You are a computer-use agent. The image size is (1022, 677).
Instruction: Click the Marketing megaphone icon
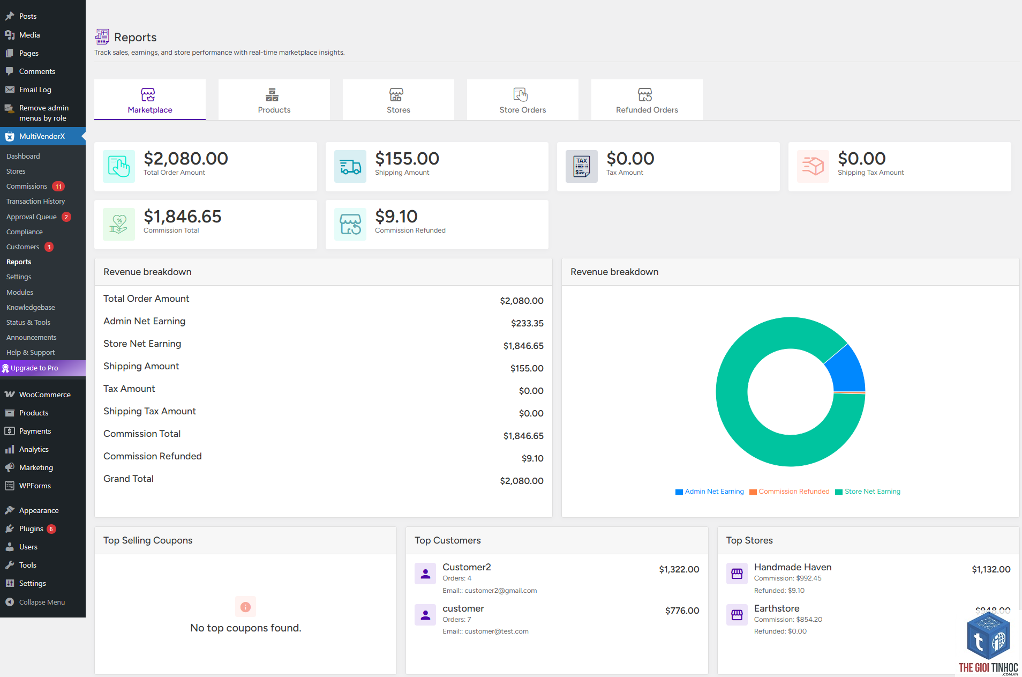tap(10, 467)
